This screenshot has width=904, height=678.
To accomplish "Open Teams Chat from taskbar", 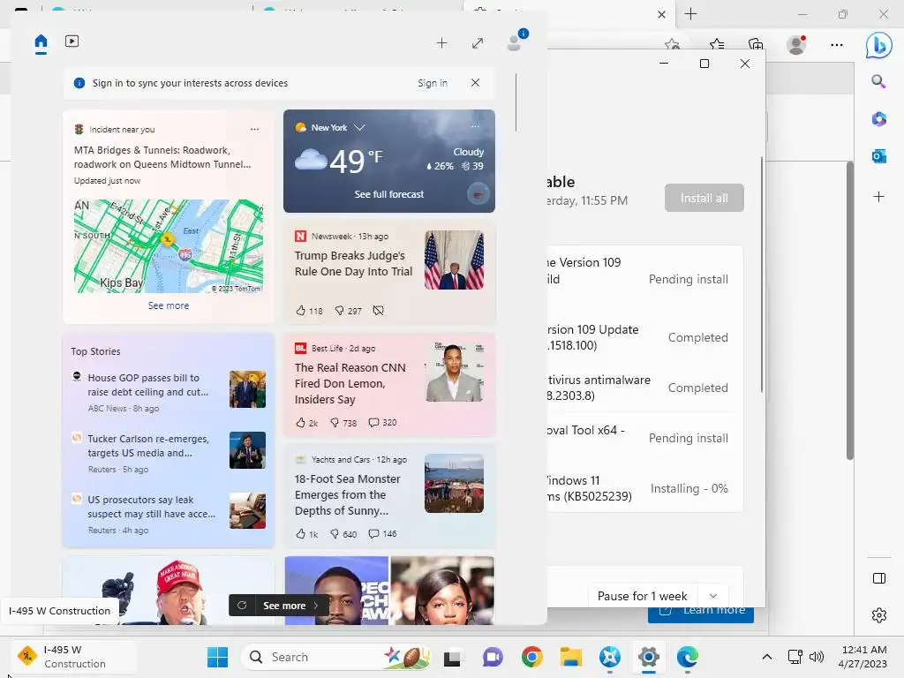I will [493, 657].
